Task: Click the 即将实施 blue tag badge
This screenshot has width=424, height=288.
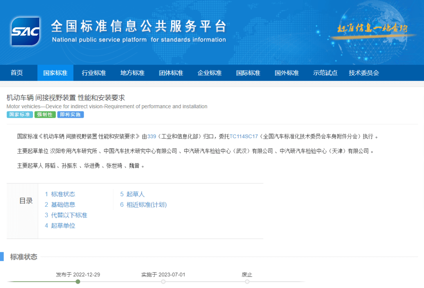Action: [x=70, y=115]
